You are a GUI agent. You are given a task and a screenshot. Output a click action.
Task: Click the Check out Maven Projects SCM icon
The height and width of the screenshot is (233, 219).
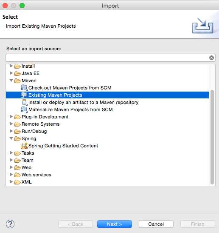point(24,88)
